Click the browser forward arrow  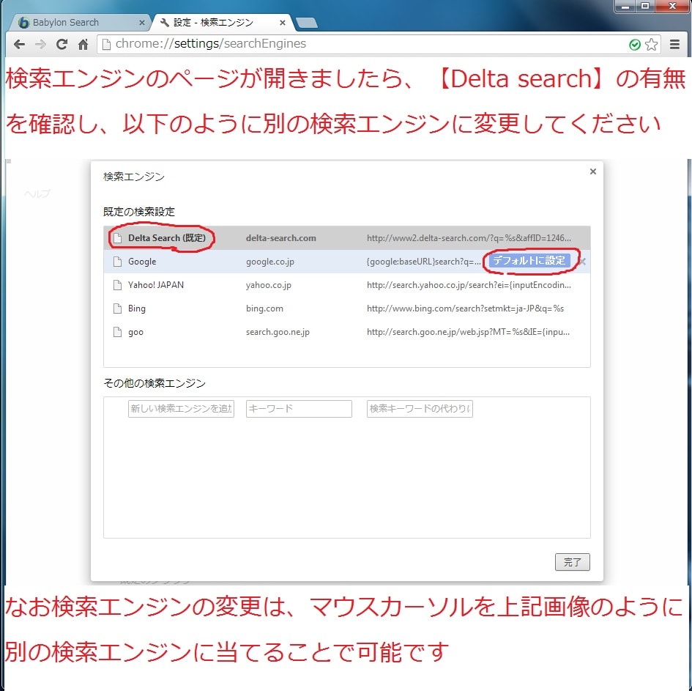tap(40, 44)
